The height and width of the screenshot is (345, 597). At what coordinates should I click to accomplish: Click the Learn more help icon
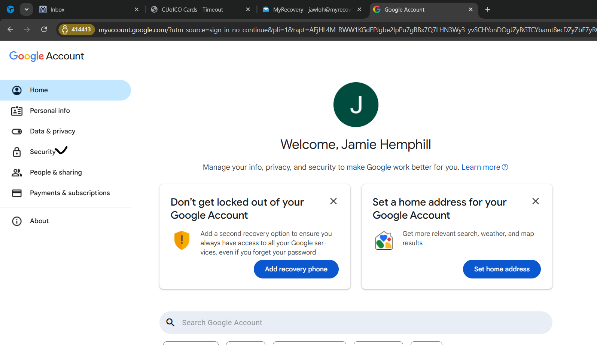tap(505, 167)
